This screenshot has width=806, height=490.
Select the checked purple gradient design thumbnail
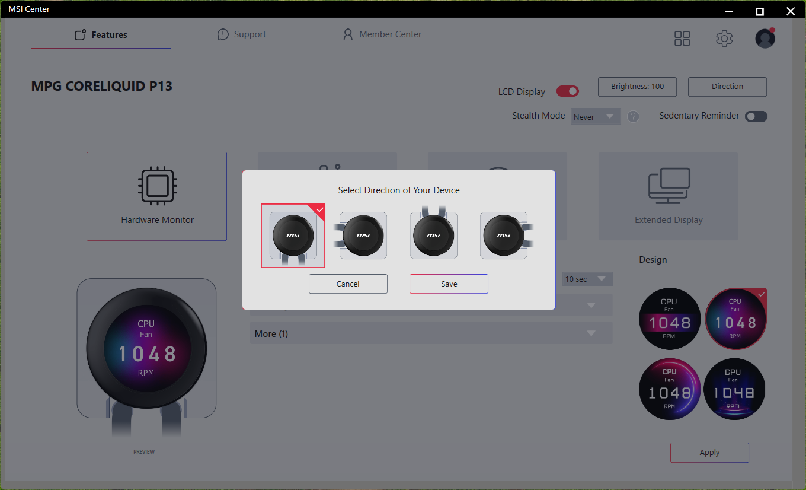[x=735, y=320]
